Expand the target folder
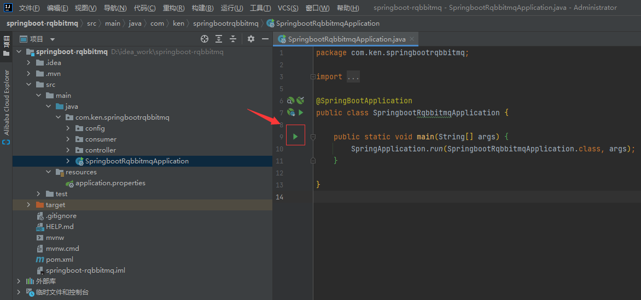The width and height of the screenshot is (641, 300). pos(28,205)
